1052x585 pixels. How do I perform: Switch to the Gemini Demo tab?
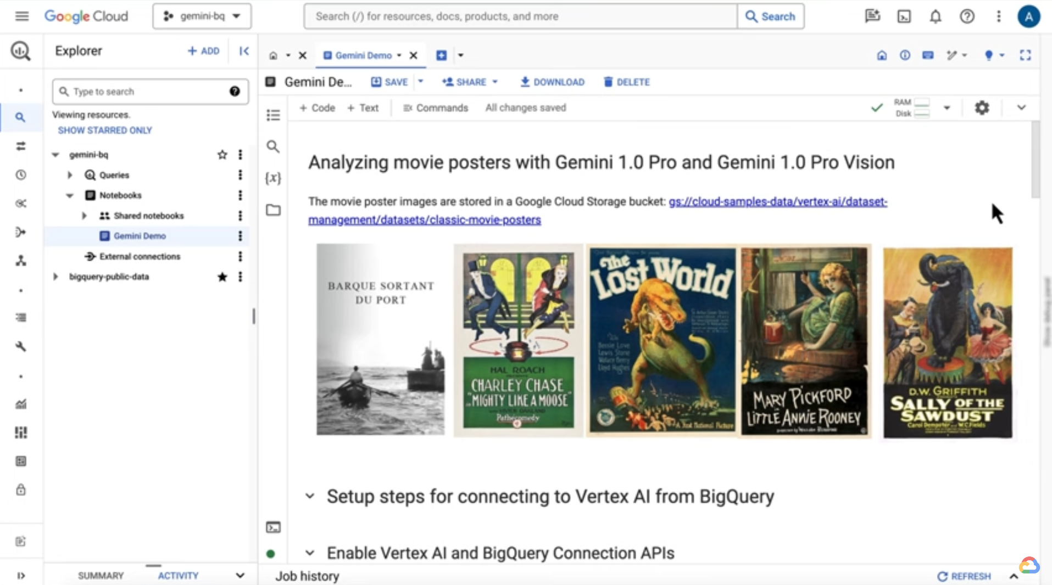click(x=363, y=55)
